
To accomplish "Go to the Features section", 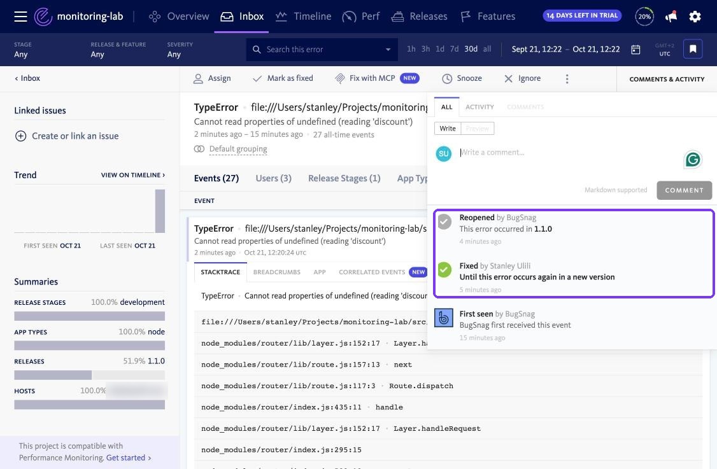I will 488,17.
